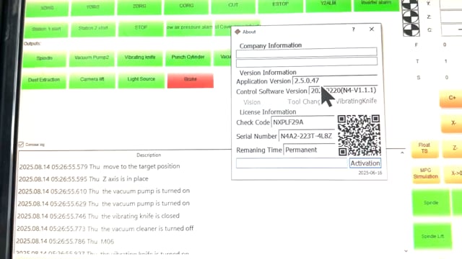Toggle the Concise log checkbox
The height and width of the screenshot is (259, 462).
pyautogui.click(x=21, y=144)
